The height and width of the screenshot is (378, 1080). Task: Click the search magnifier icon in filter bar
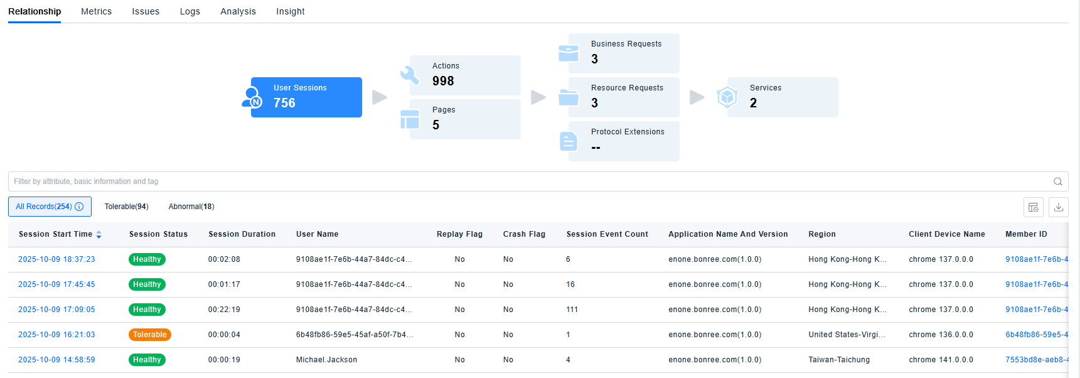(x=1057, y=181)
